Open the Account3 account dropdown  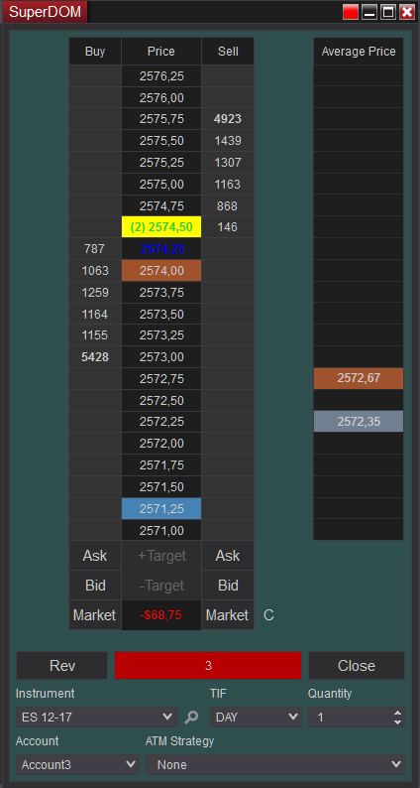click(78, 765)
